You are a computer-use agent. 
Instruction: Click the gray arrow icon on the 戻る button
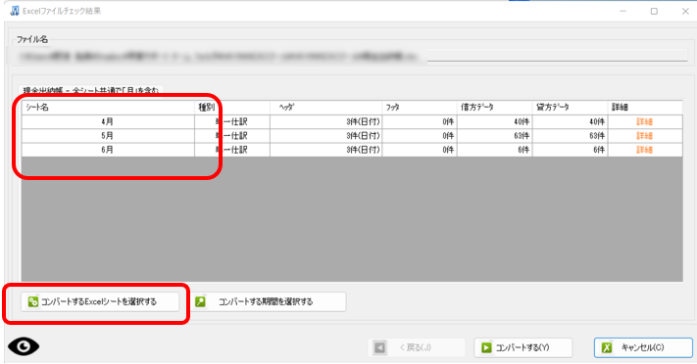tap(379, 347)
